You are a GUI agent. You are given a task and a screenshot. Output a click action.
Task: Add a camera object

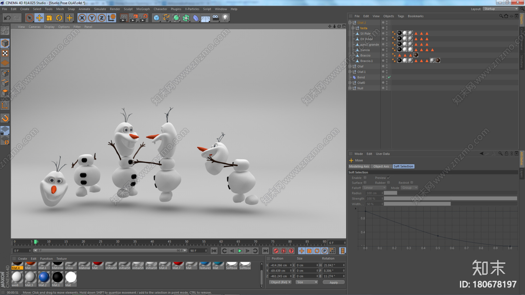216,18
